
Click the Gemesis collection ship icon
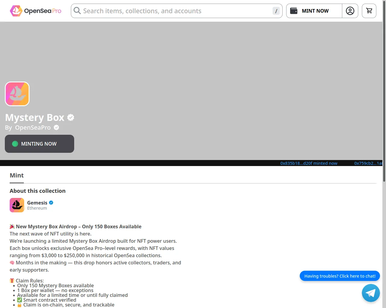(x=17, y=205)
